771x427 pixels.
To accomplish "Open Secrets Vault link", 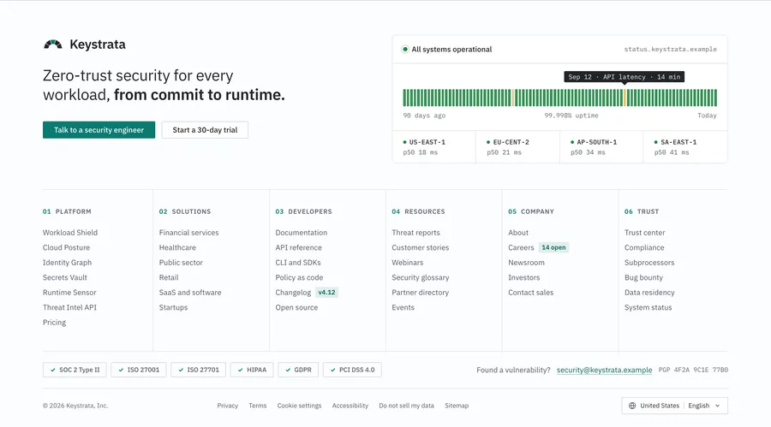I will click(x=65, y=277).
